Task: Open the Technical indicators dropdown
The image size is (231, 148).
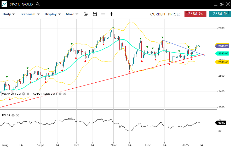Action: tap(30, 14)
